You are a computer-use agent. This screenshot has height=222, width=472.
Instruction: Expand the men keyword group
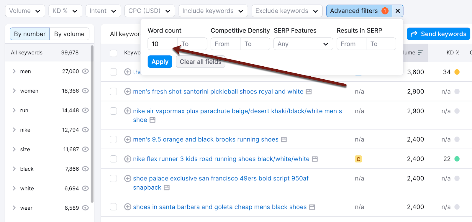pyautogui.click(x=14, y=71)
